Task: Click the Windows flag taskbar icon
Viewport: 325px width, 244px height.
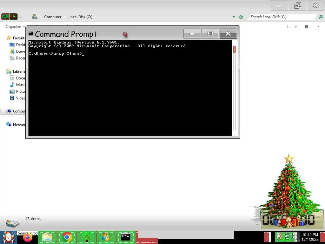Action: (x=106, y=237)
